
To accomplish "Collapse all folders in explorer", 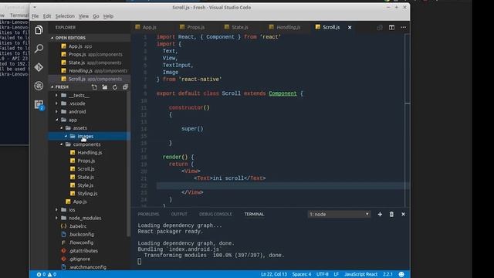I will point(125,87).
